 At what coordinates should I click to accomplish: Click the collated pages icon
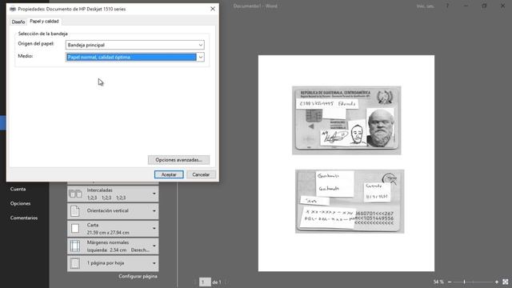point(75,194)
